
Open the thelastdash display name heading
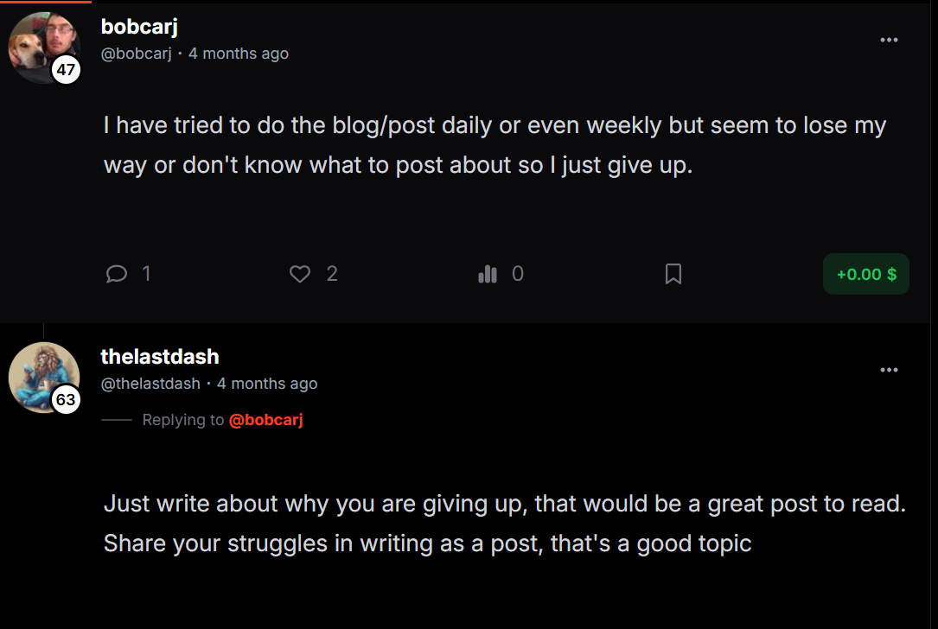[160, 357]
